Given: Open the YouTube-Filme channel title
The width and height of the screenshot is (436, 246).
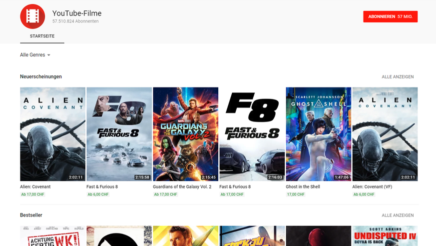Looking at the screenshot, I should [77, 13].
